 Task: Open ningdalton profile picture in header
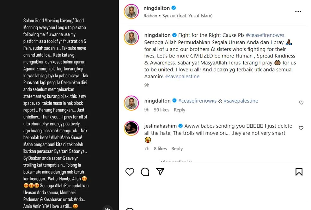click(131, 12)
